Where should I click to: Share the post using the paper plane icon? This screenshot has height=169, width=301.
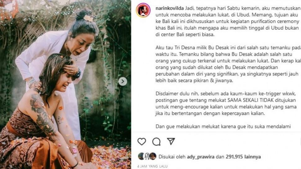(171, 141)
